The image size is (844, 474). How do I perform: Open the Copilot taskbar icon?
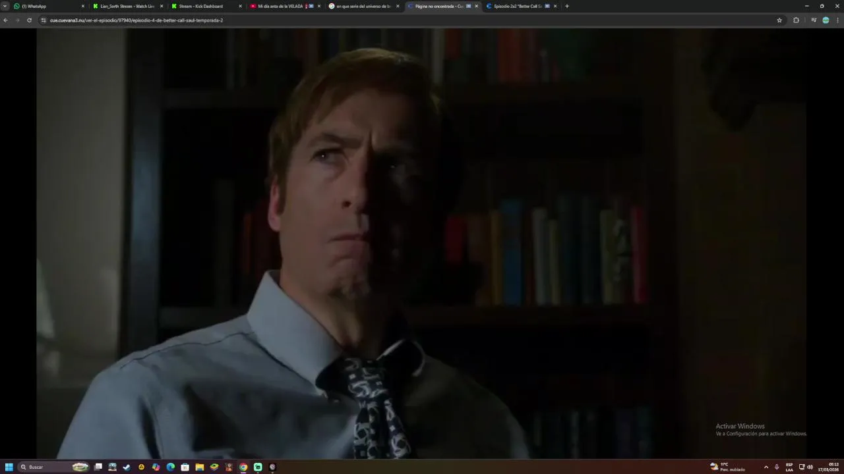[156, 467]
